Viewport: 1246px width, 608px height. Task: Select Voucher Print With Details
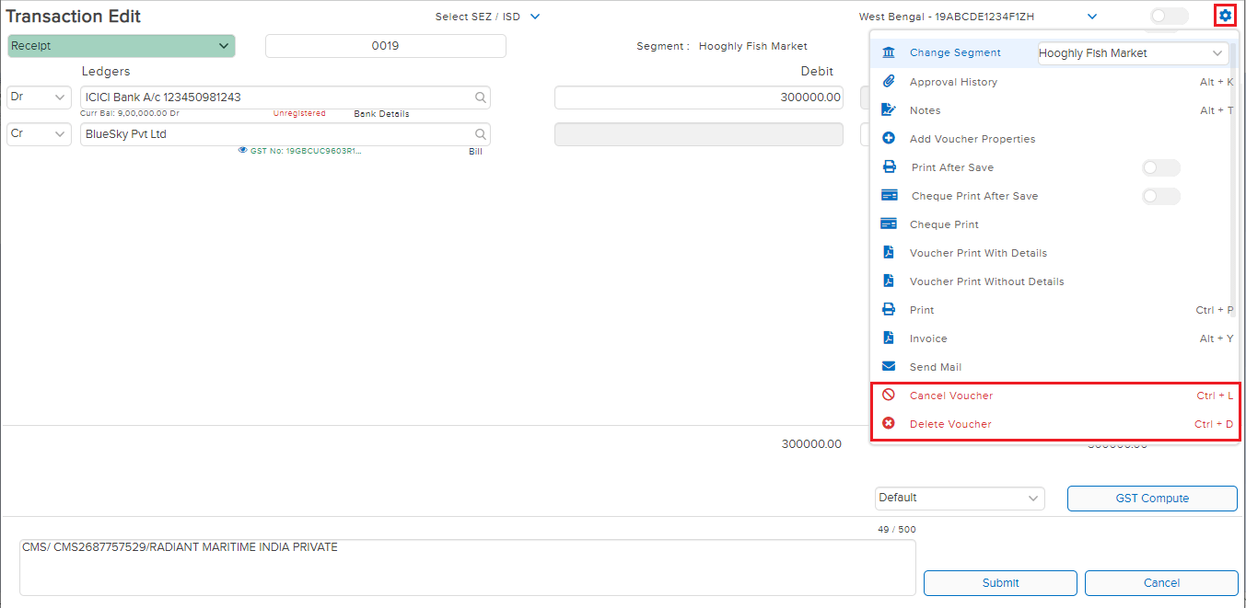pyautogui.click(x=978, y=253)
